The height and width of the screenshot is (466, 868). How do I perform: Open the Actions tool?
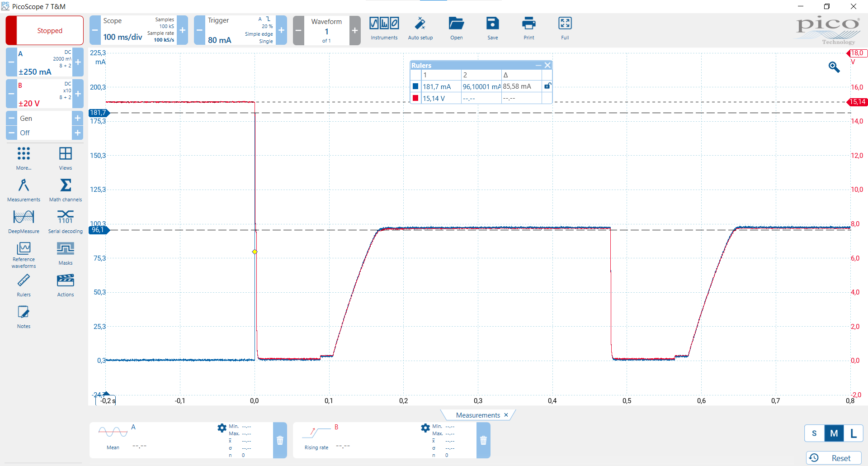(x=66, y=285)
